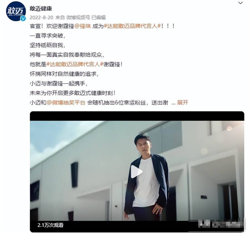Open the post date 2022-8-20
Screen dimensions: 250x233
(x=41, y=18)
